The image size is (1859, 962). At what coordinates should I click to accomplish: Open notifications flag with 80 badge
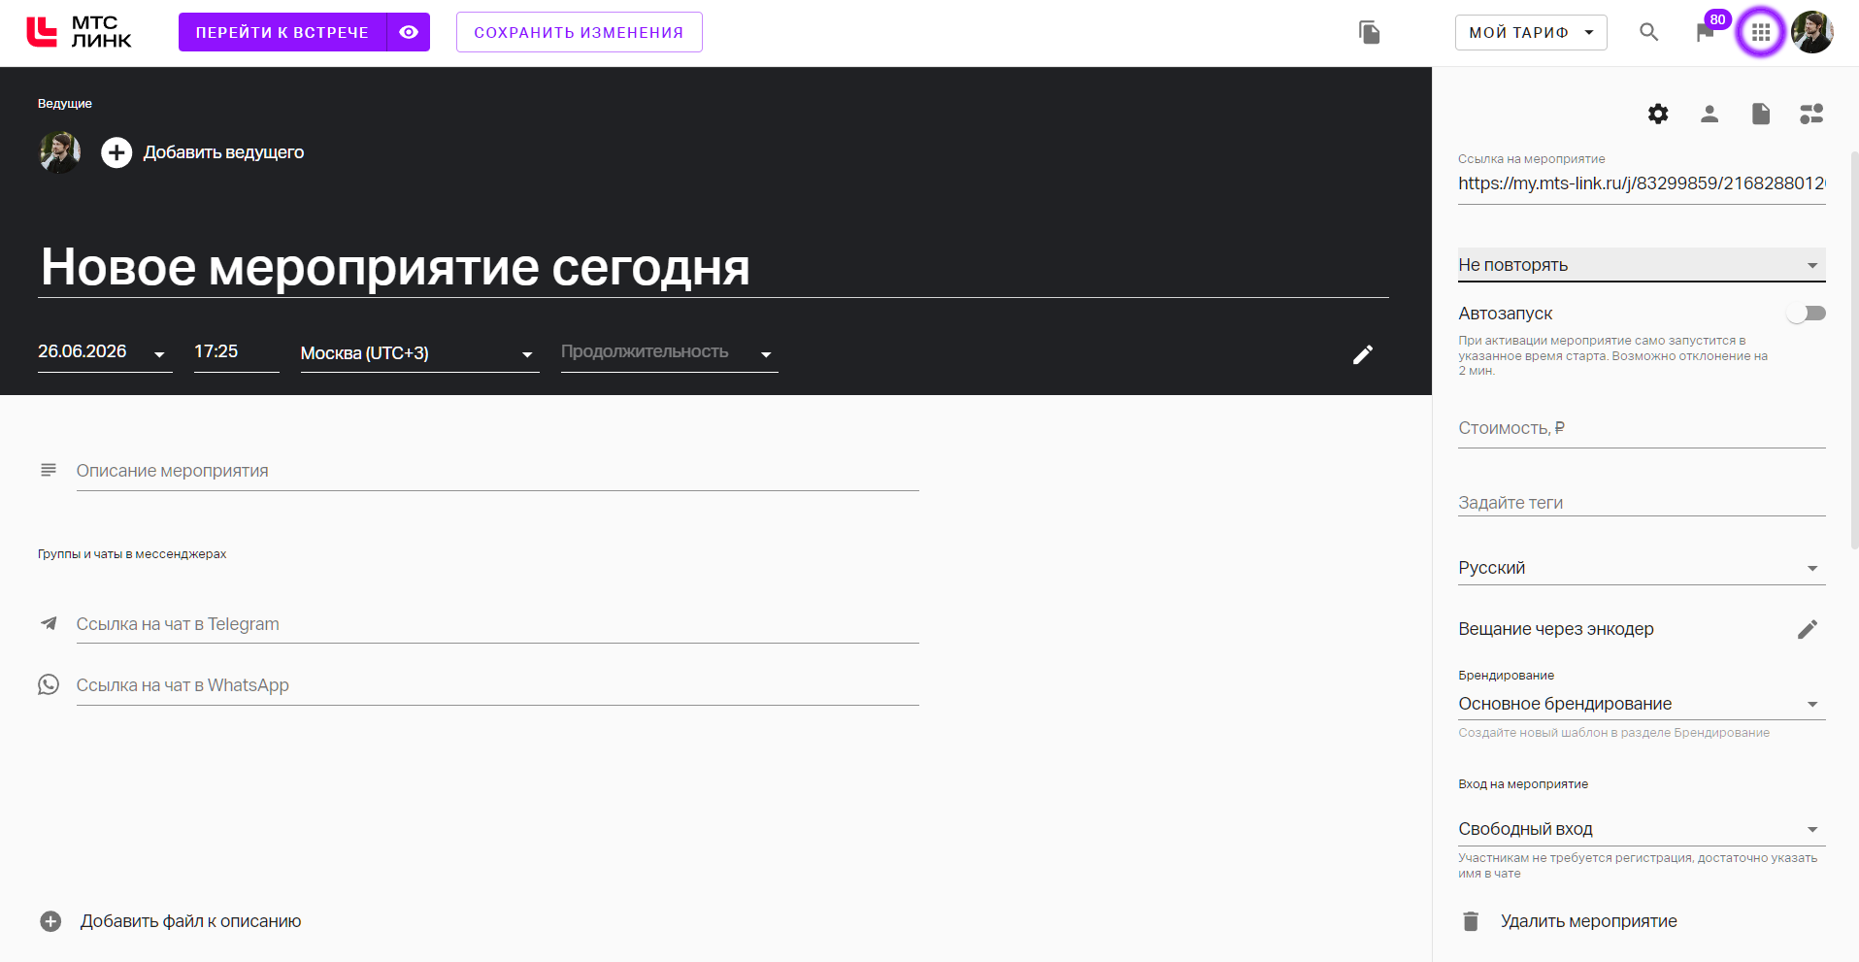tap(1706, 32)
